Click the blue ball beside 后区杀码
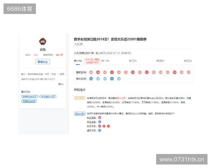This screenshot has width=211, height=168. tap(100, 130)
